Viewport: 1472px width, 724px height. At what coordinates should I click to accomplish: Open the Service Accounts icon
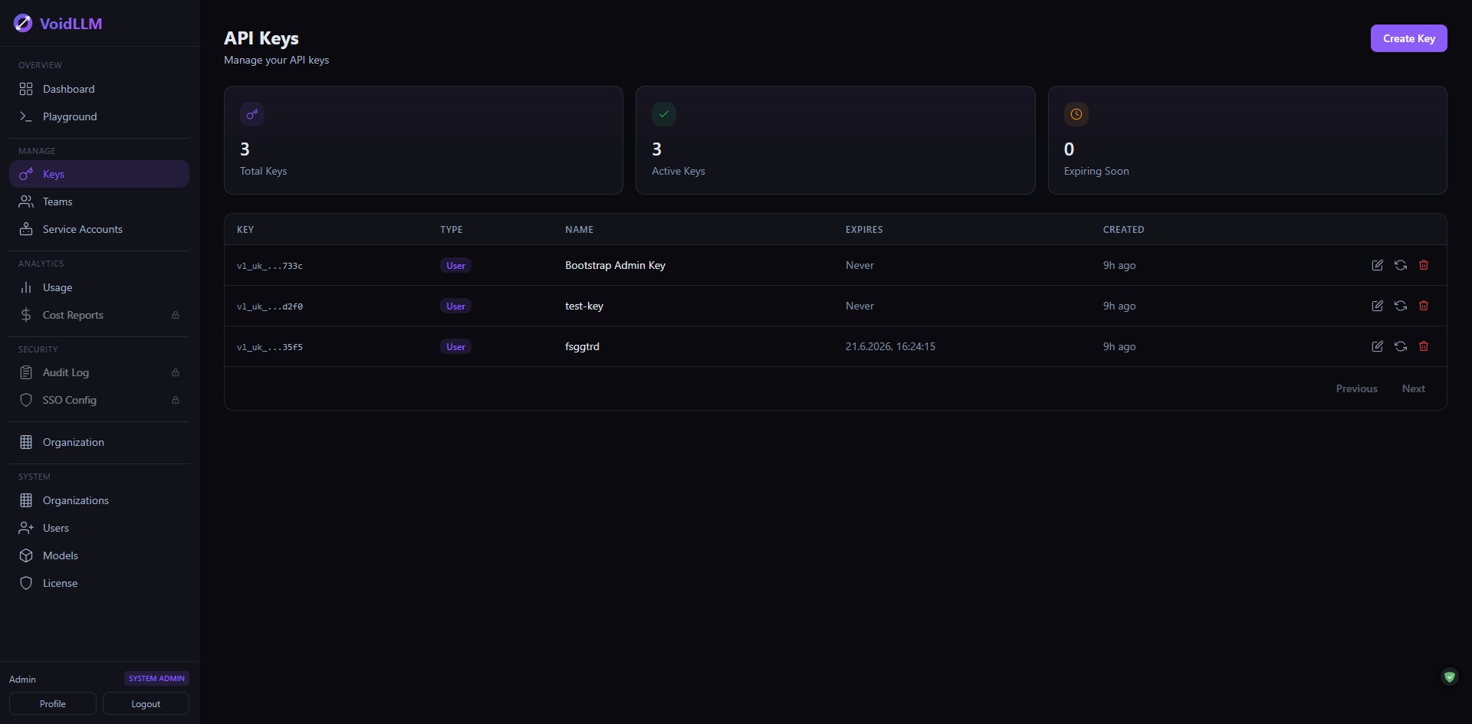click(26, 229)
